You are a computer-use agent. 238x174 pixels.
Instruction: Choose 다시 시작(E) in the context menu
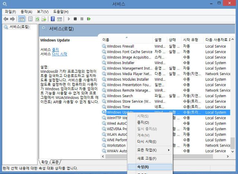click(x=150, y=142)
